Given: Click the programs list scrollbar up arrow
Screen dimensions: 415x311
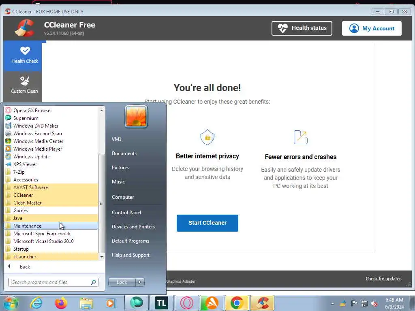Looking at the screenshot, I should (102, 110).
